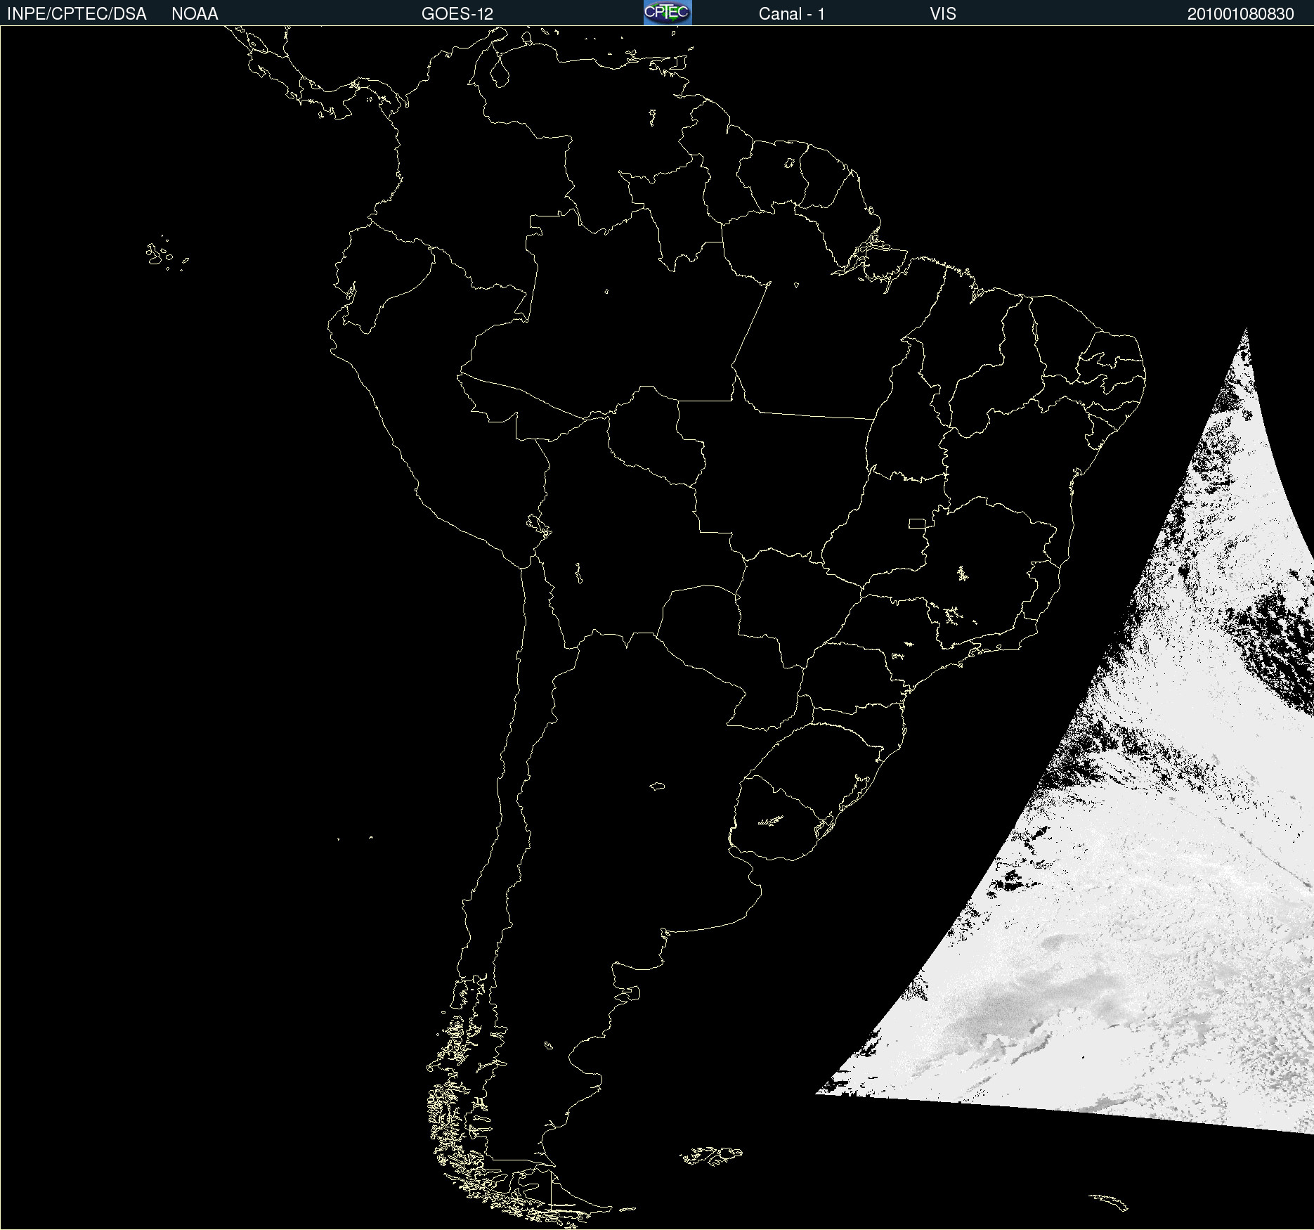This screenshot has height=1230, width=1314.
Task: Click the VIS channel type label
Action: 943,14
